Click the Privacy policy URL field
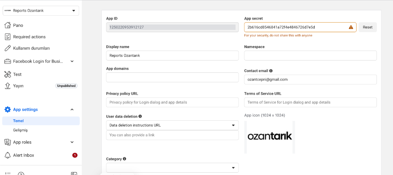Screen dimensions: 393x175 (172, 102)
